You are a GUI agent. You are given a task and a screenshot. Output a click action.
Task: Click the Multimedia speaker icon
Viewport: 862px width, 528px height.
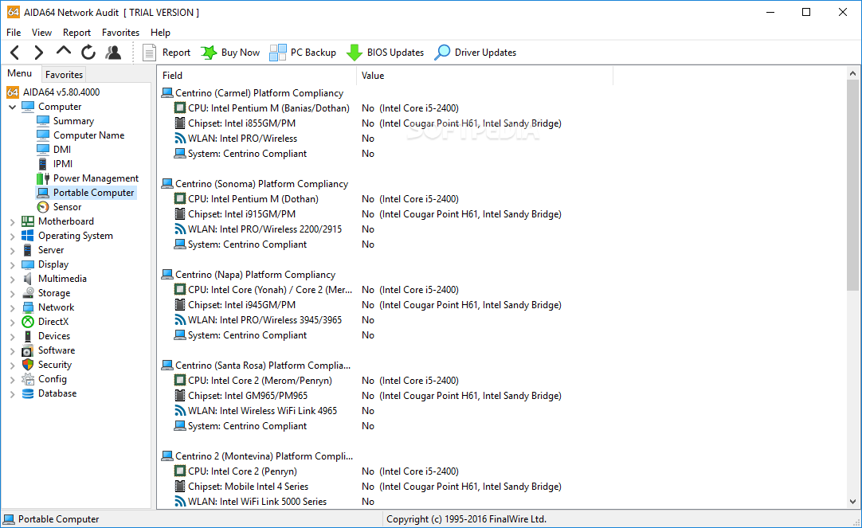(x=28, y=279)
